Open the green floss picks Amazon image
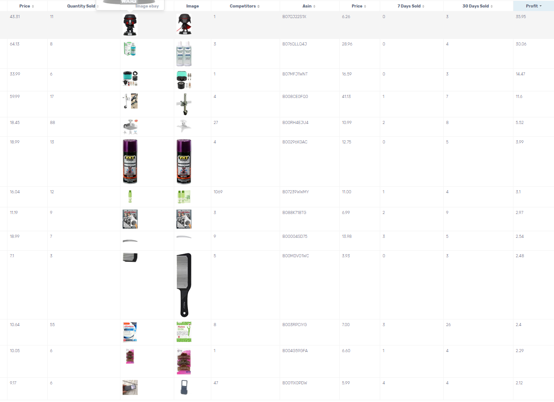Image resolution: width=554 pixels, height=402 pixels. pyautogui.click(x=184, y=332)
